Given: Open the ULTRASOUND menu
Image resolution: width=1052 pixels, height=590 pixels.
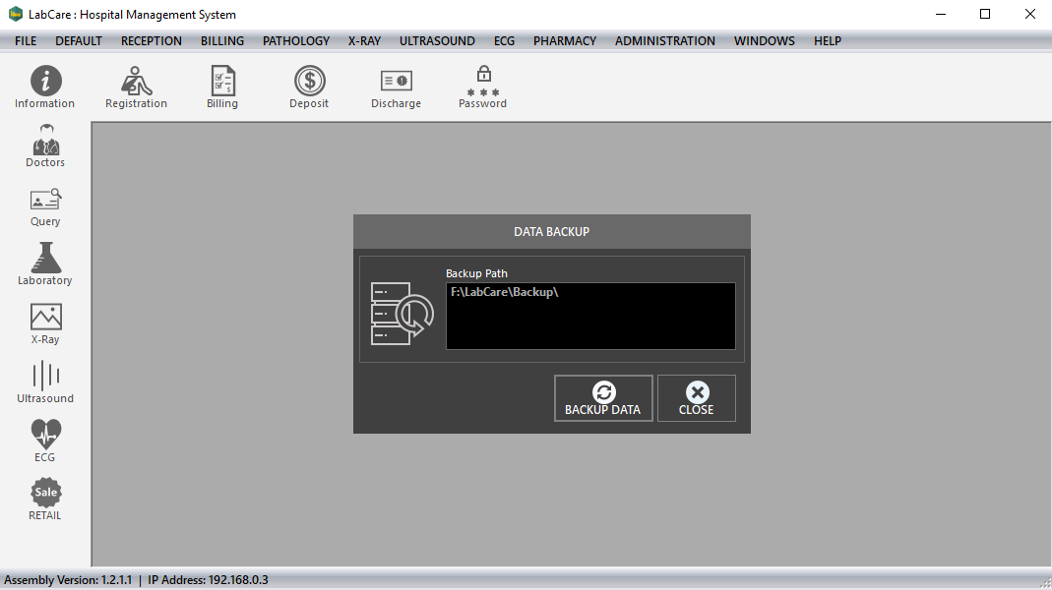Looking at the screenshot, I should click(x=437, y=41).
